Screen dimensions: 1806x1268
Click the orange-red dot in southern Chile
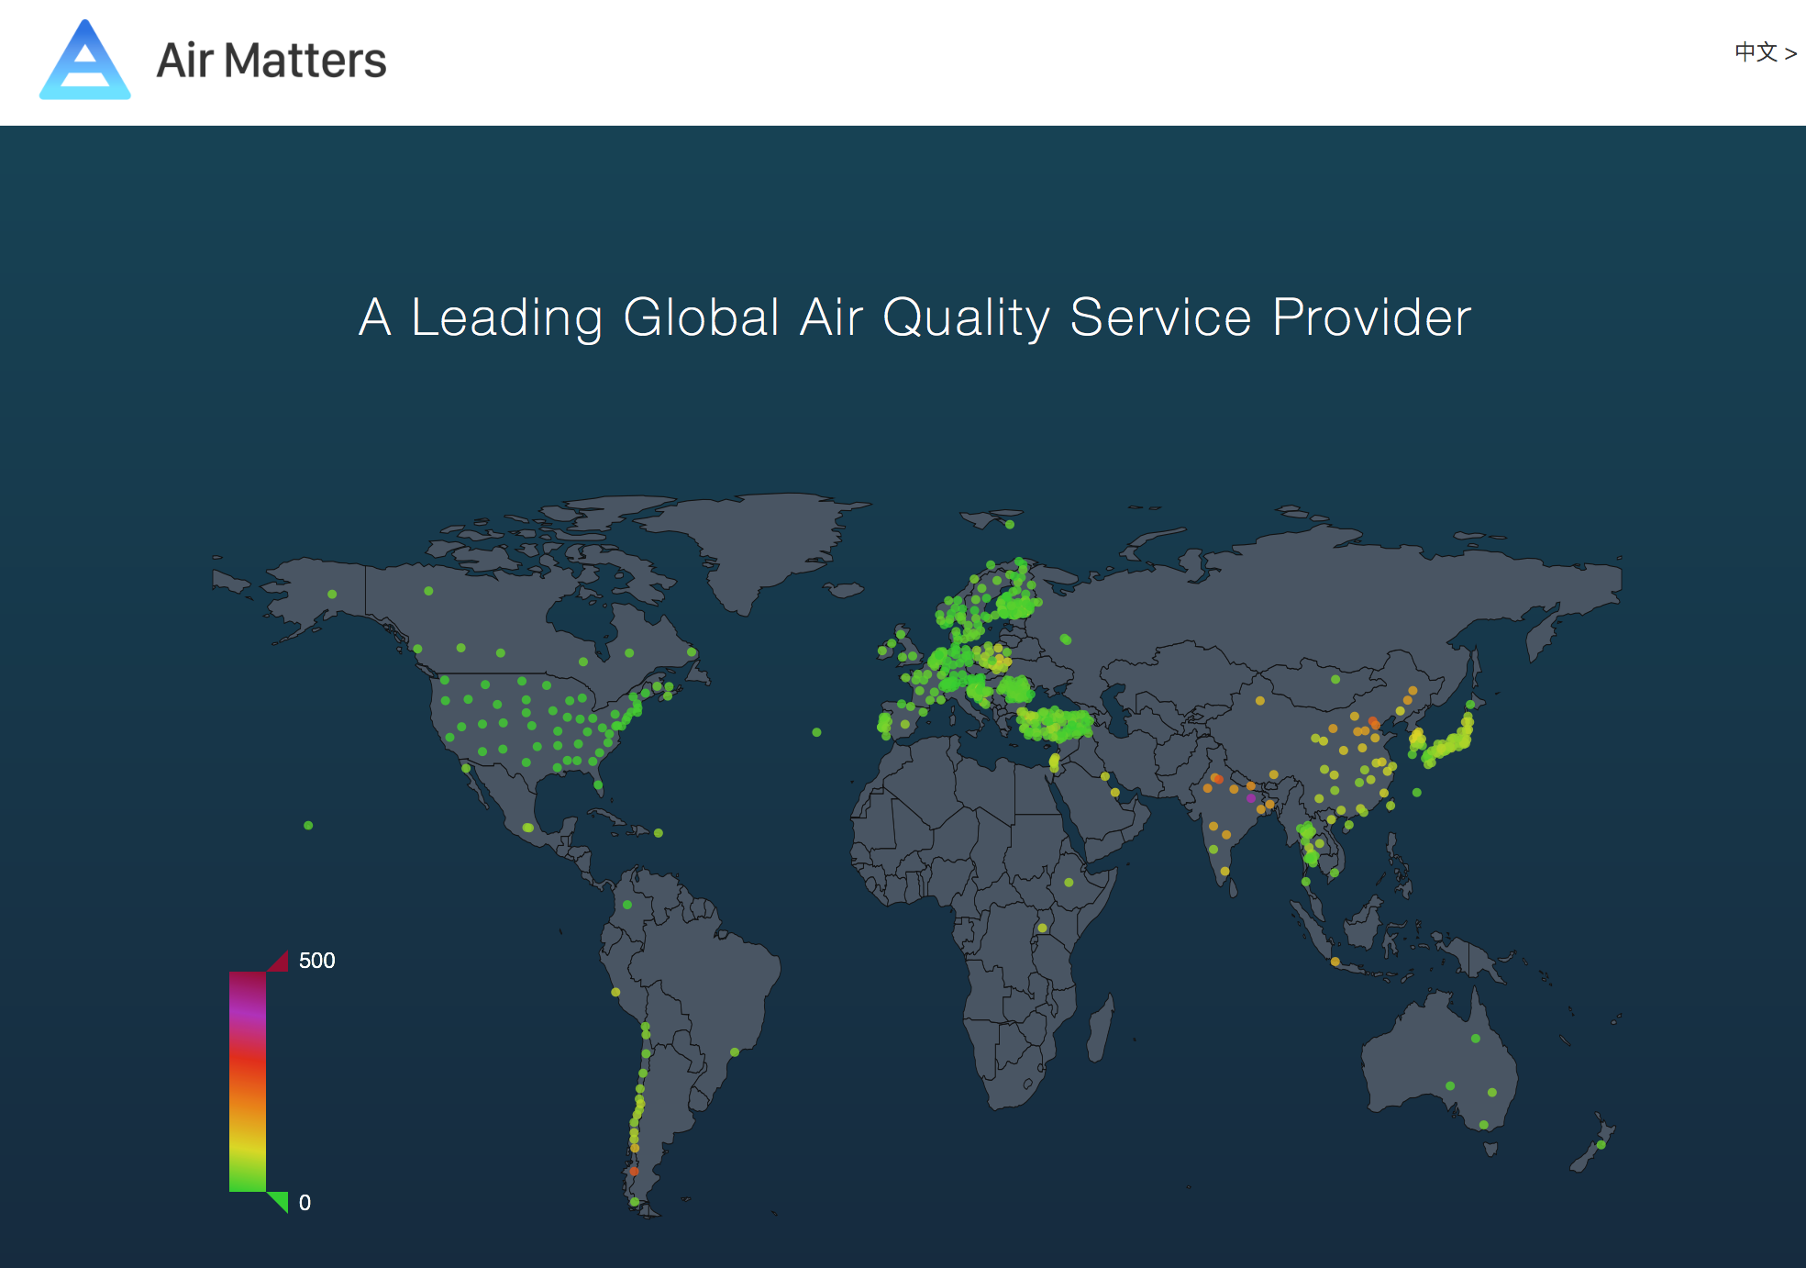[x=634, y=1172]
